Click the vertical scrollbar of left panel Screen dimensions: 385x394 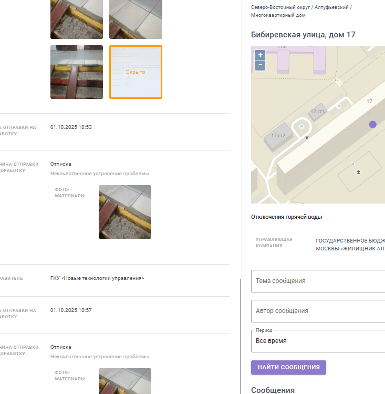point(241,336)
